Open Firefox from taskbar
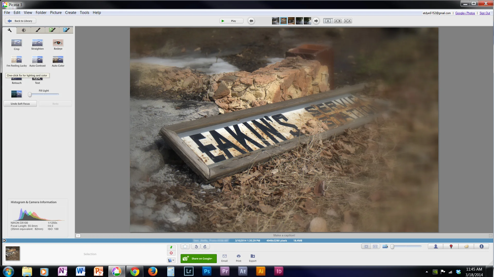 point(153,271)
